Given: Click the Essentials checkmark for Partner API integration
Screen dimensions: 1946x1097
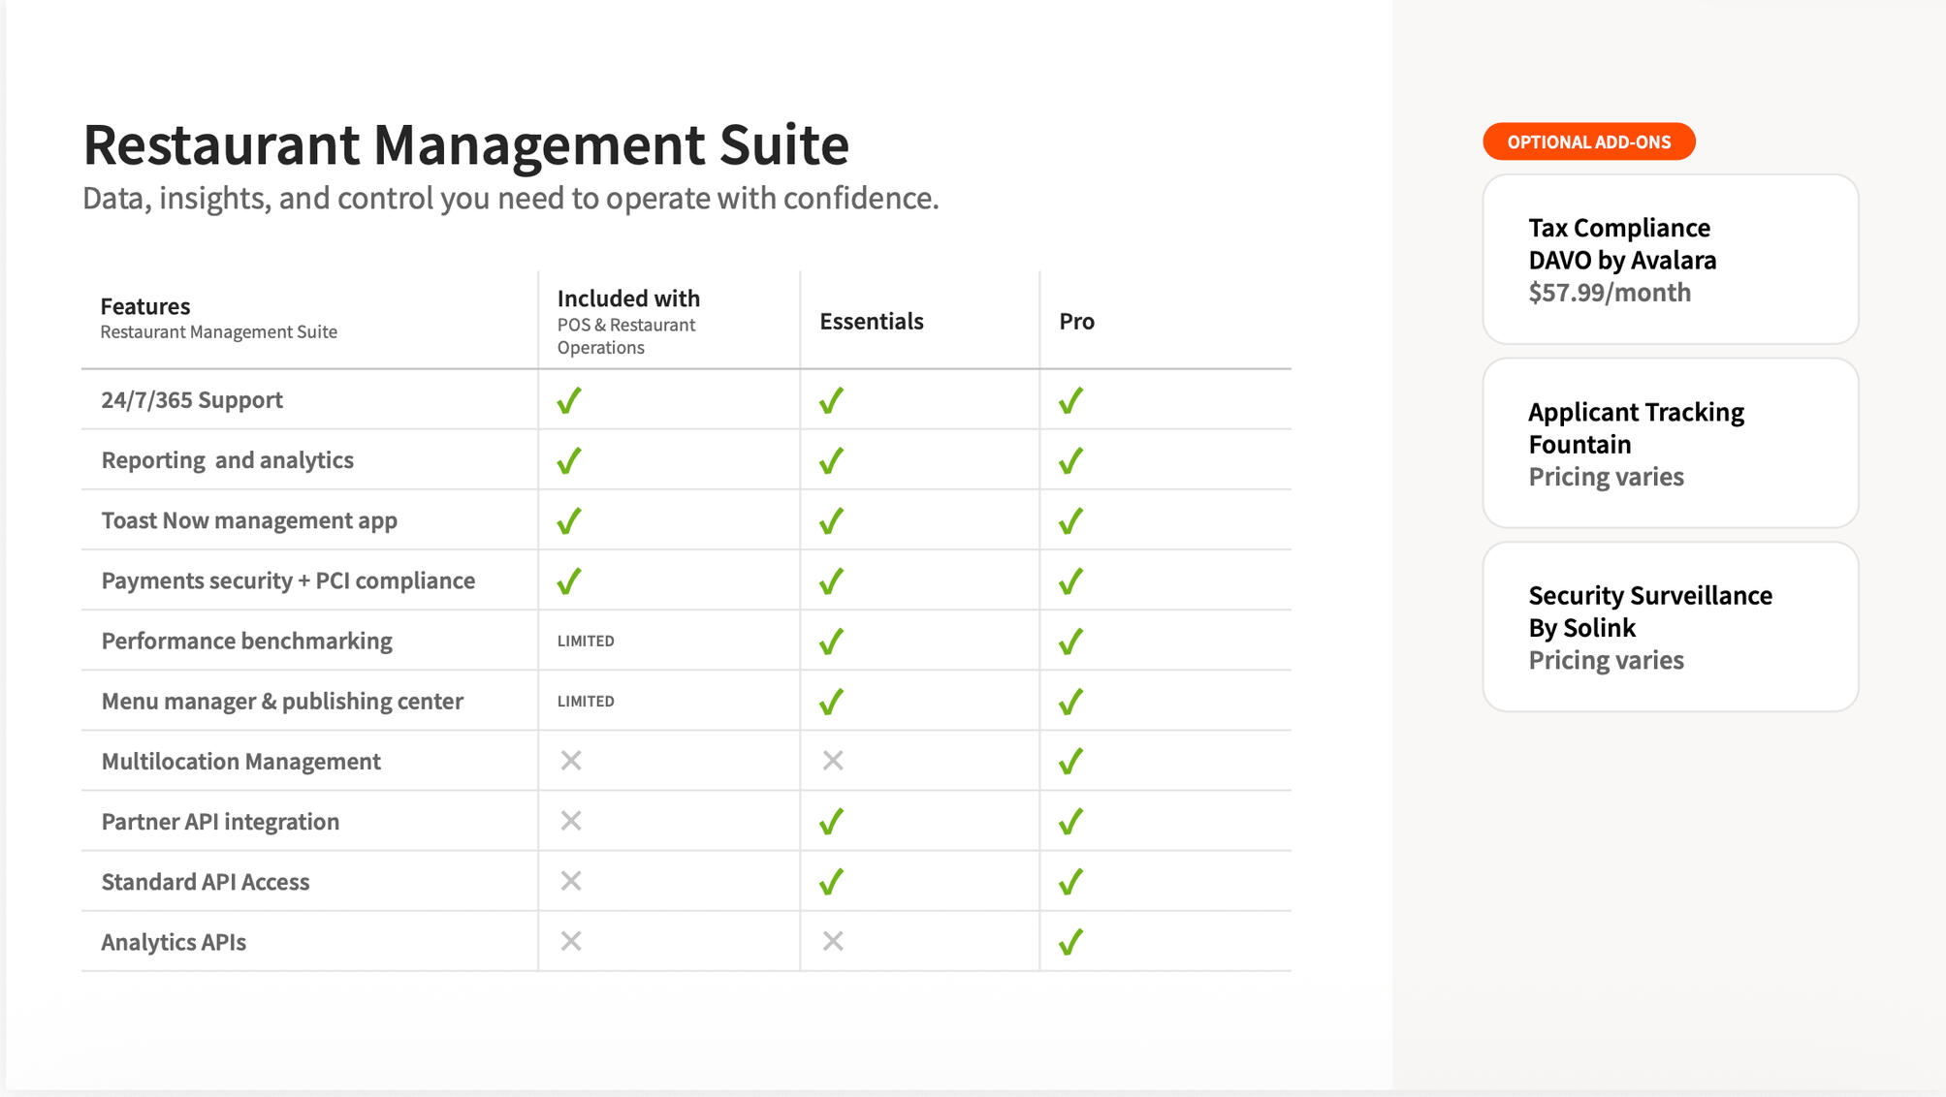Looking at the screenshot, I should (x=831, y=822).
